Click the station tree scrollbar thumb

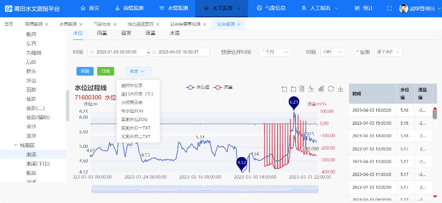click(68, 106)
